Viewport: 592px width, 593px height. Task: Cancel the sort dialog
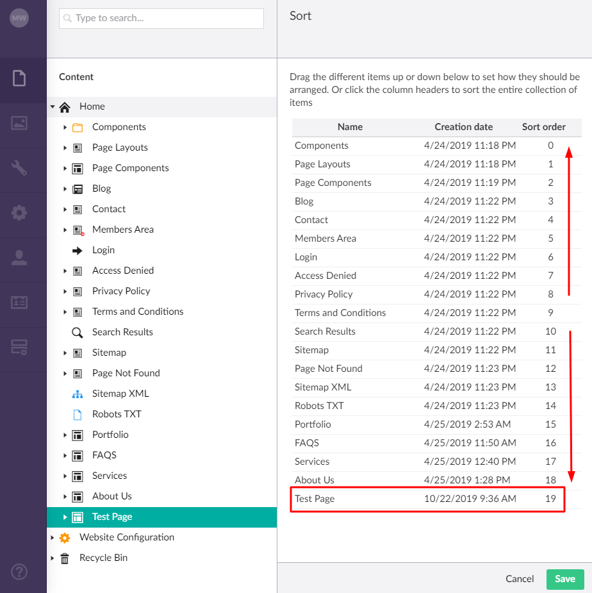pyautogui.click(x=520, y=579)
